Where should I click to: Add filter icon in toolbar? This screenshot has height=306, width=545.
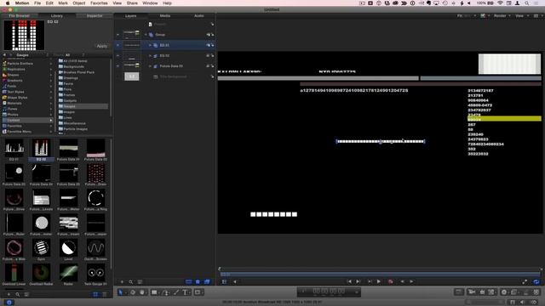[514, 292]
